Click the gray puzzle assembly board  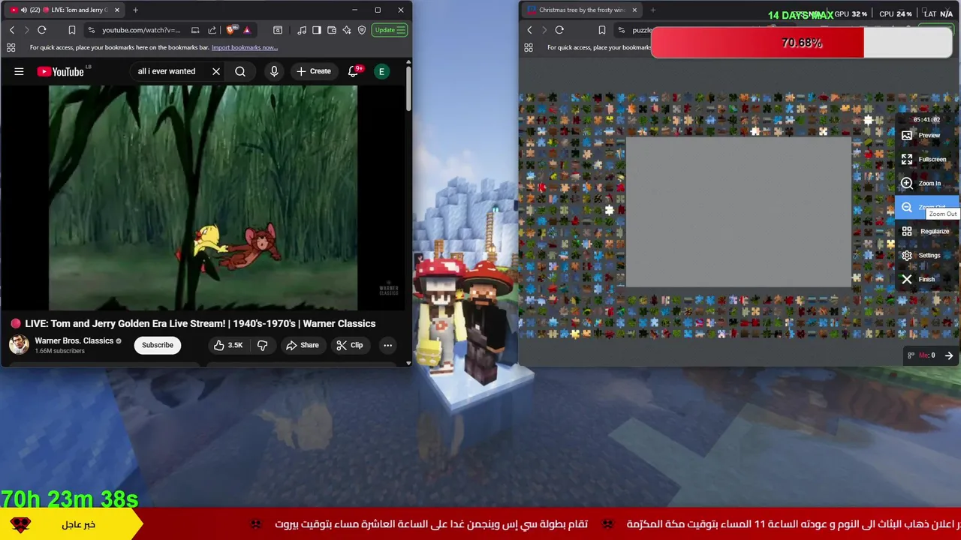[x=738, y=212]
